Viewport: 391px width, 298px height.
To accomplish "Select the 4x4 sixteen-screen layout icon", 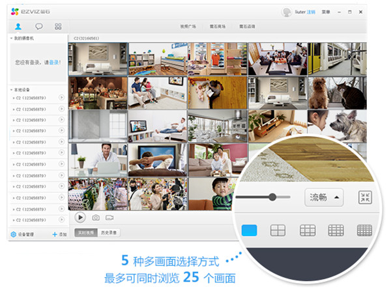I will click(x=336, y=230).
